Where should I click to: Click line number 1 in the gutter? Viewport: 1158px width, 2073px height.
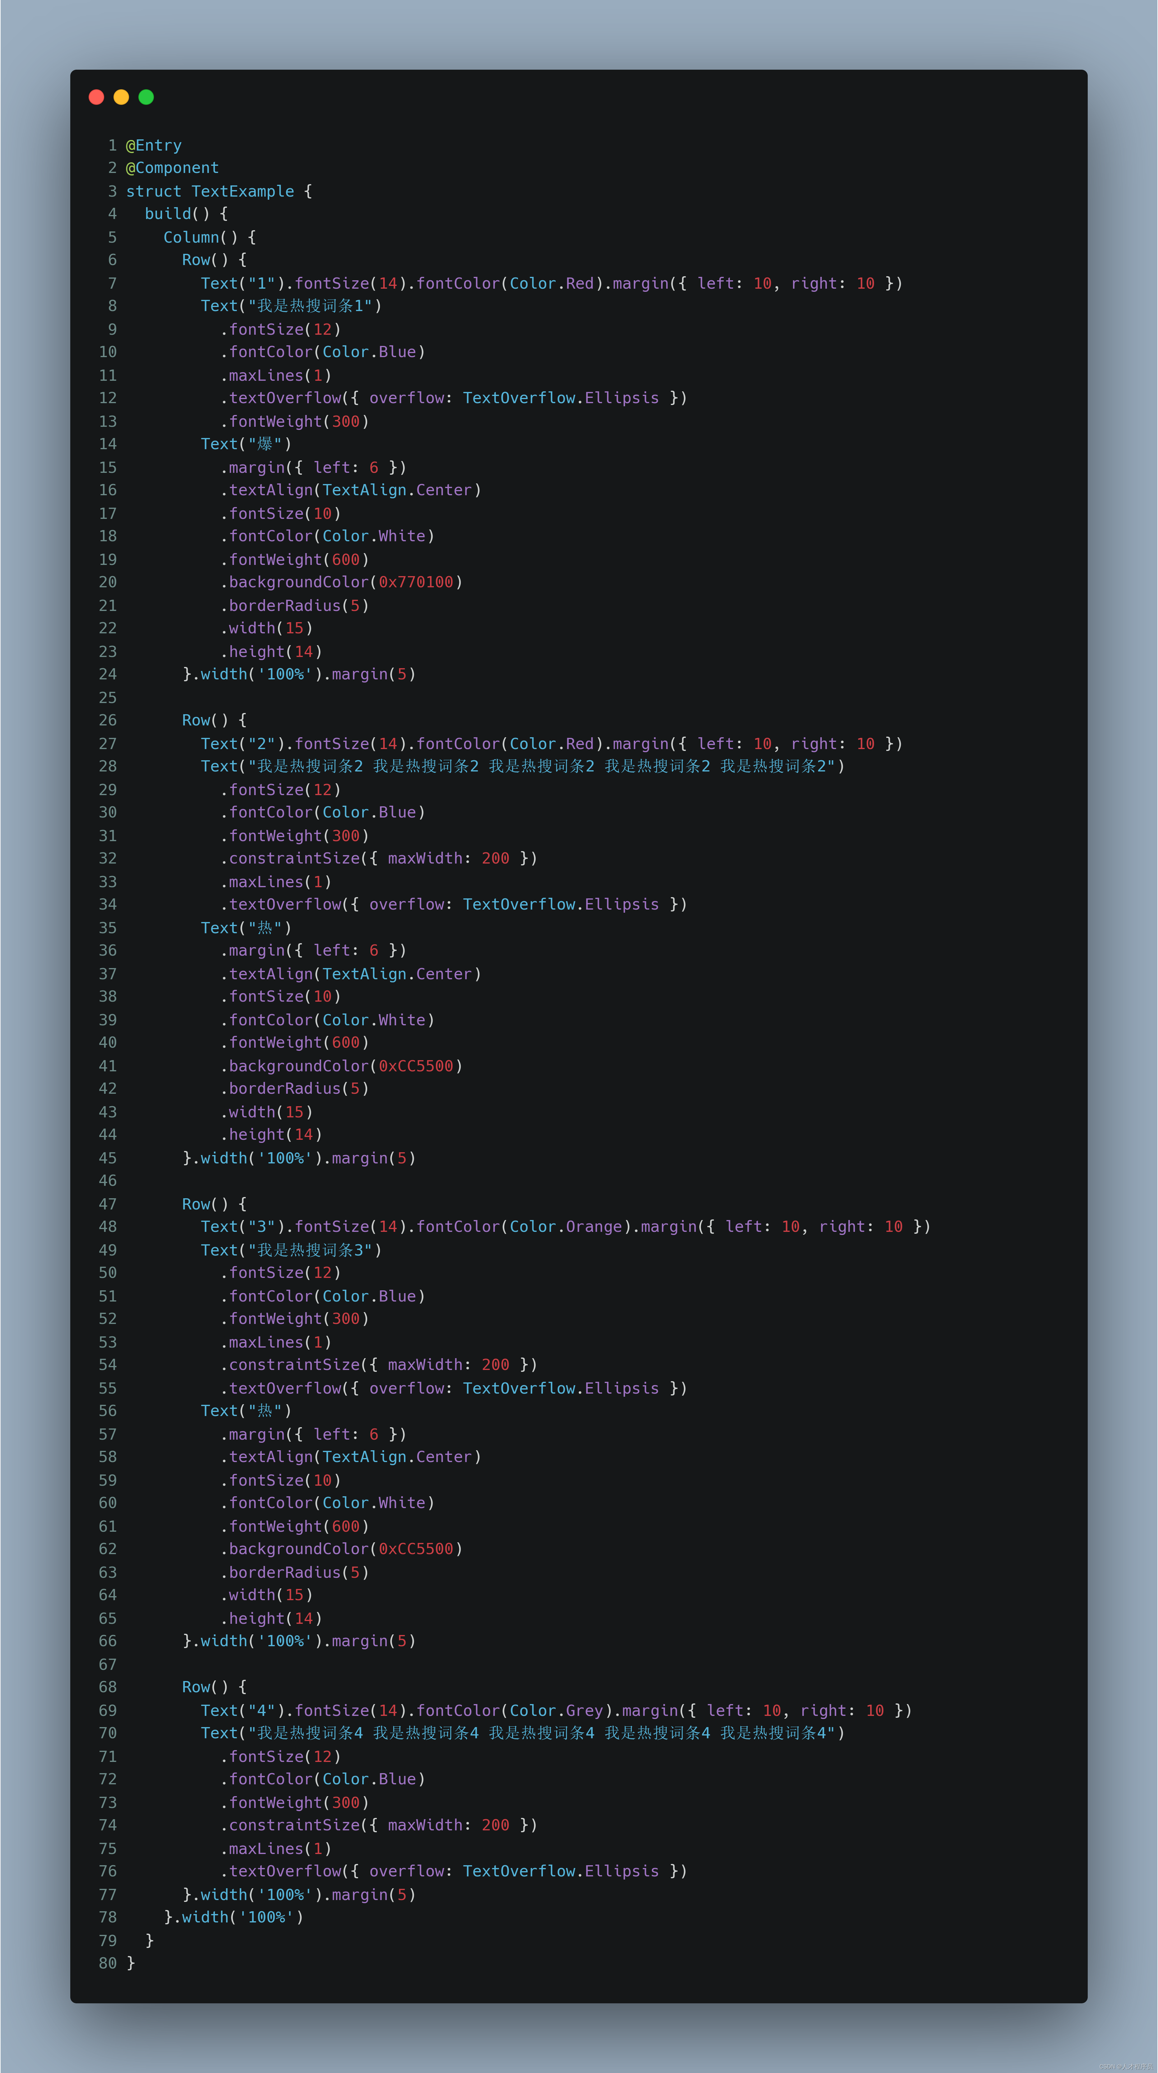pos(113,146)
